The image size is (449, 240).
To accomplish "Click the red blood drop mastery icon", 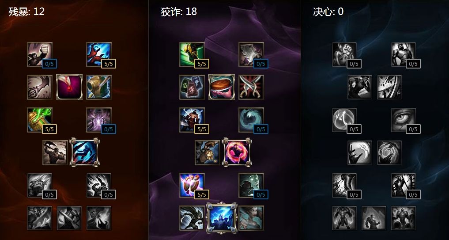I will tap(69, 87).
